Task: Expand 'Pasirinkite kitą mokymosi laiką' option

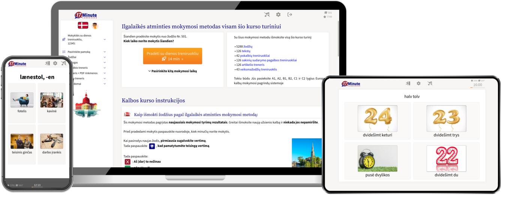Action: [x=172, y=71]
